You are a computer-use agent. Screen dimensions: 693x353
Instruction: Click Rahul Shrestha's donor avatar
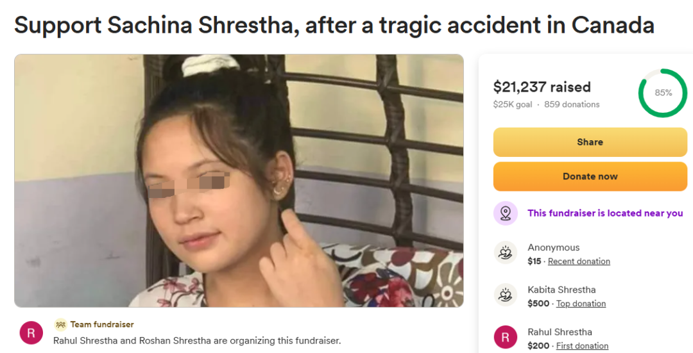(506, 337)
